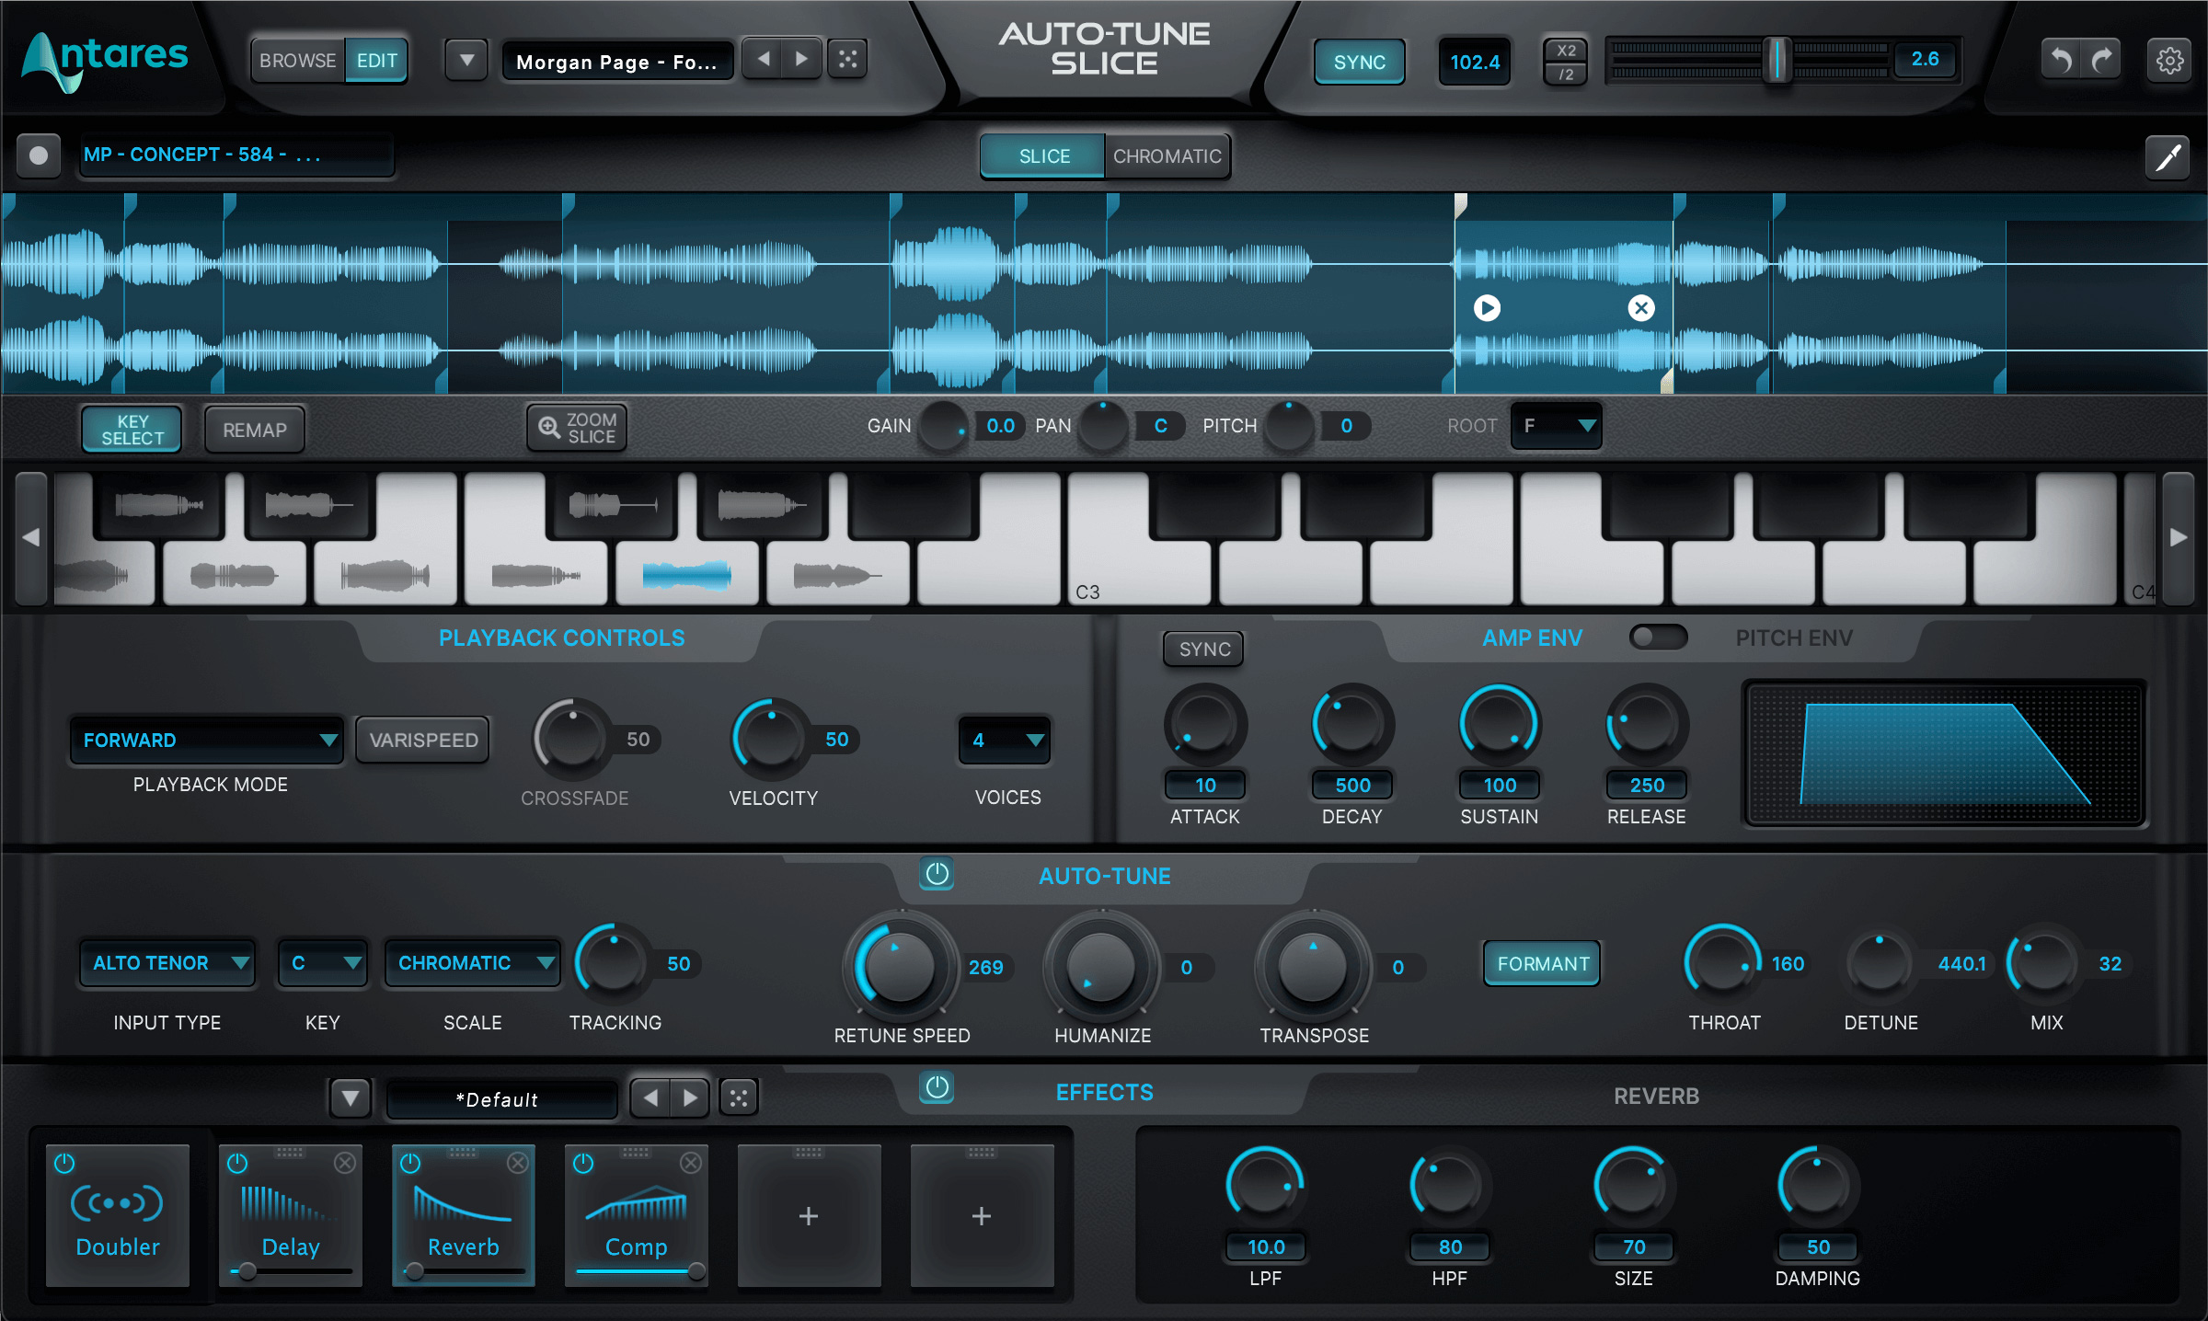Screen dimensions: 2208x1321
Task: Click the main preset name Morgan Page
Action: coord(617,62)
